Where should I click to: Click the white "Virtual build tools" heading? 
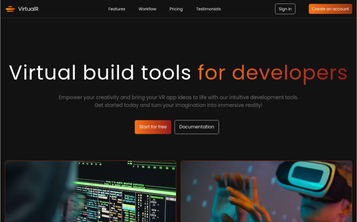pos(100,73)
